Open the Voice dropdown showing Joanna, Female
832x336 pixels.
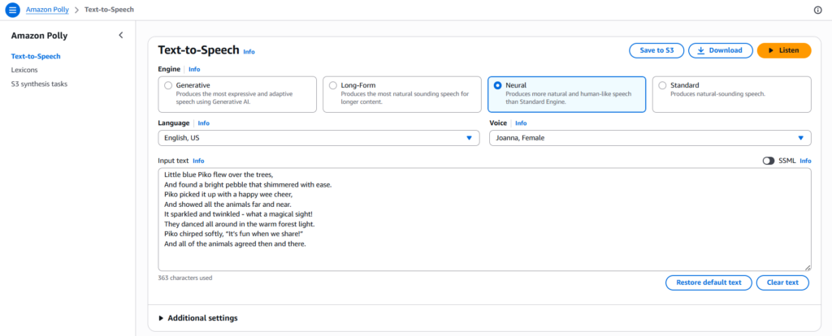(x=649, y=138)
